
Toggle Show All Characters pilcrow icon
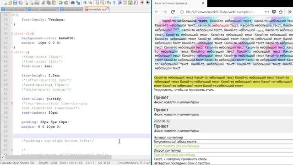[114, 3]
